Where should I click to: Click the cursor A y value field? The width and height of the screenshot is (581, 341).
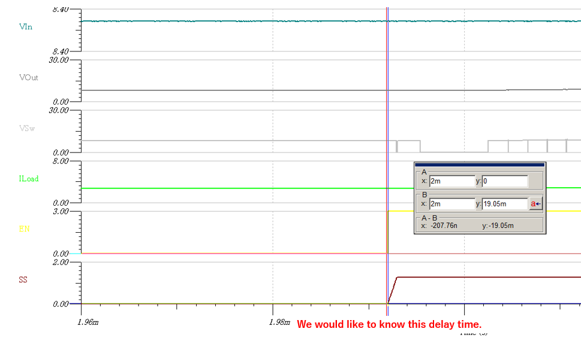click(505, 181)
